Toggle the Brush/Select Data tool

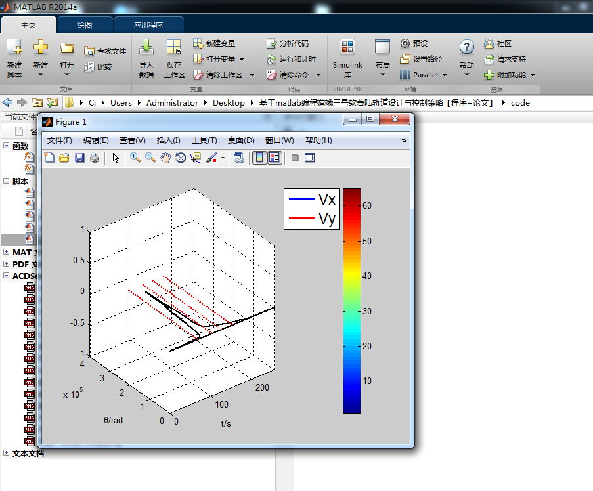[x=211, y=158]
